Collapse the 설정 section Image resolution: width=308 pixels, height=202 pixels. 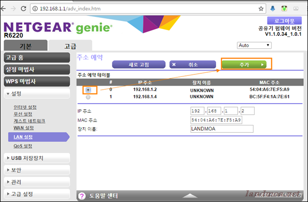pos(37,93)
